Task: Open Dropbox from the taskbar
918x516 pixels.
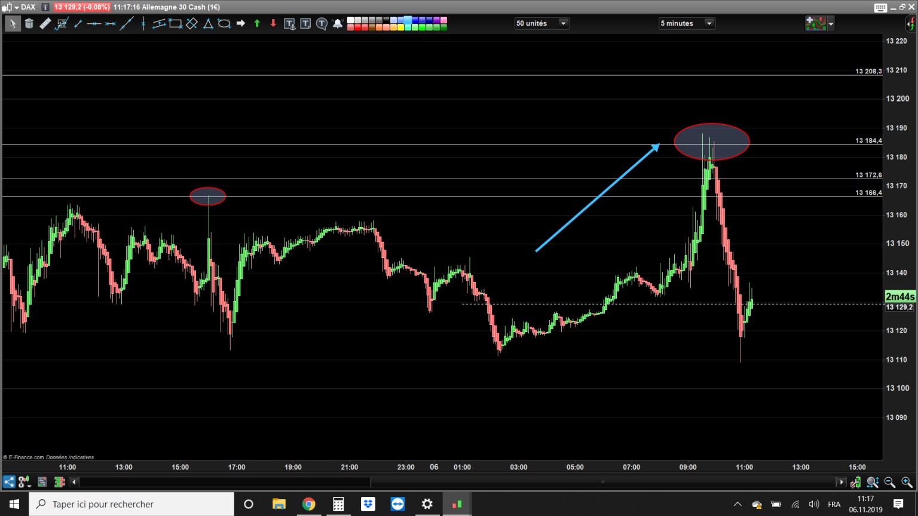Action: (x=368, y=504)
